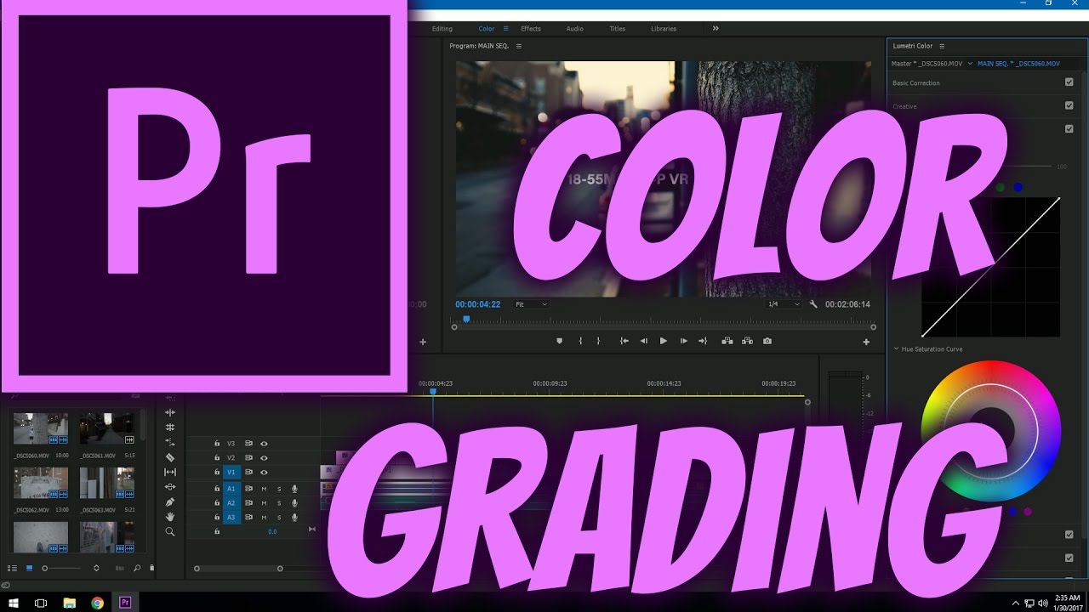Image resolution: width=1089 pixels, height=612 pixels.
Task: Select the Slip tool
Action: tap(170, 472)
